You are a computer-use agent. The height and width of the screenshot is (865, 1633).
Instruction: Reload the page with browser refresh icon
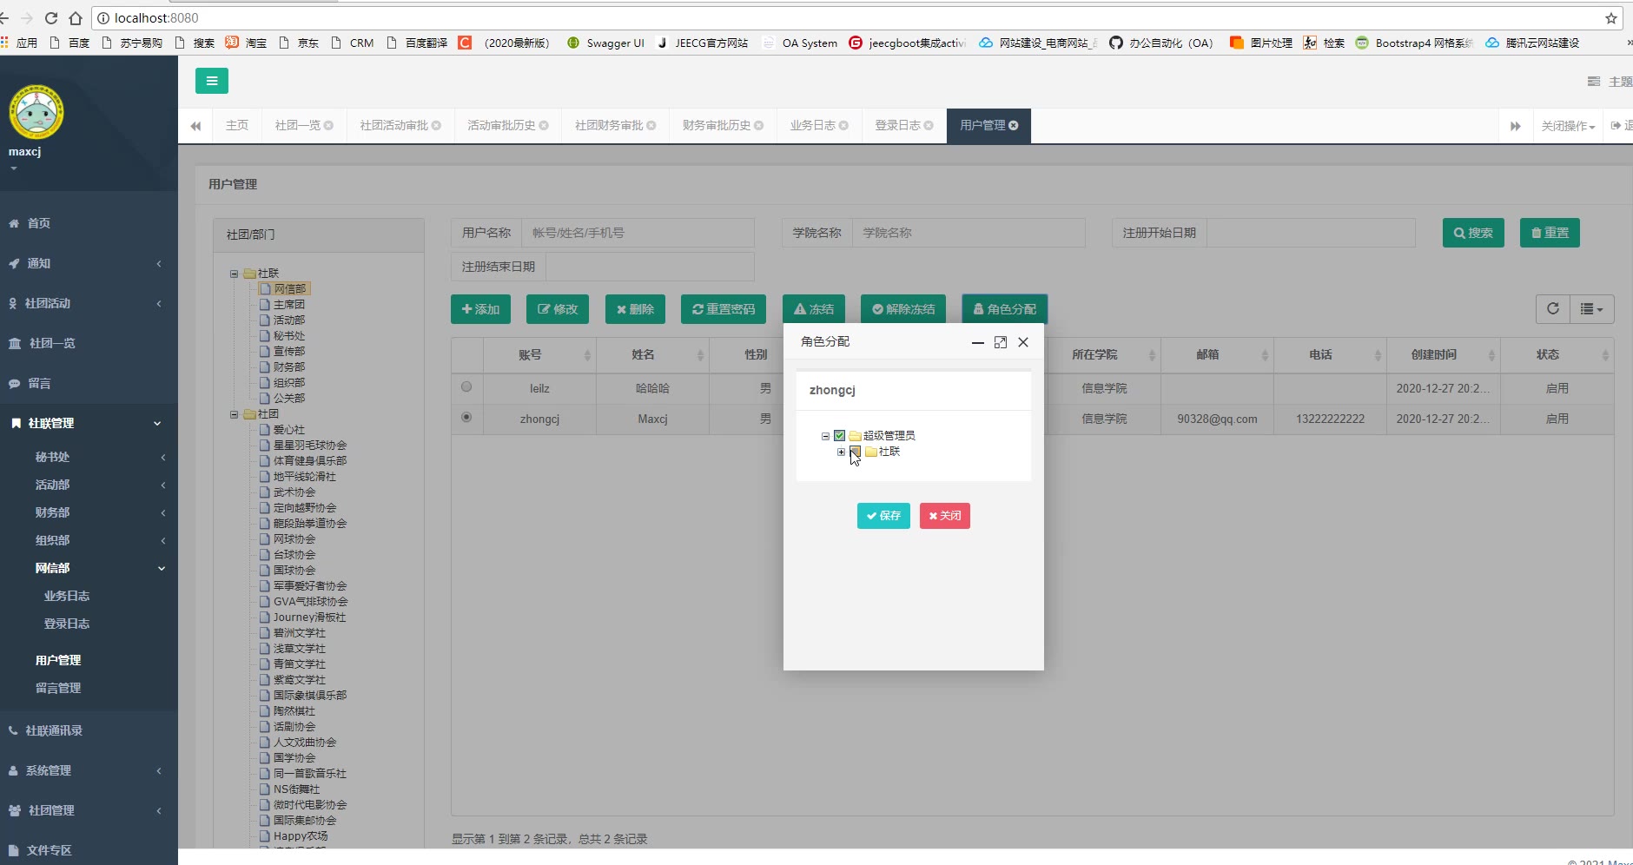coord(51,18)
